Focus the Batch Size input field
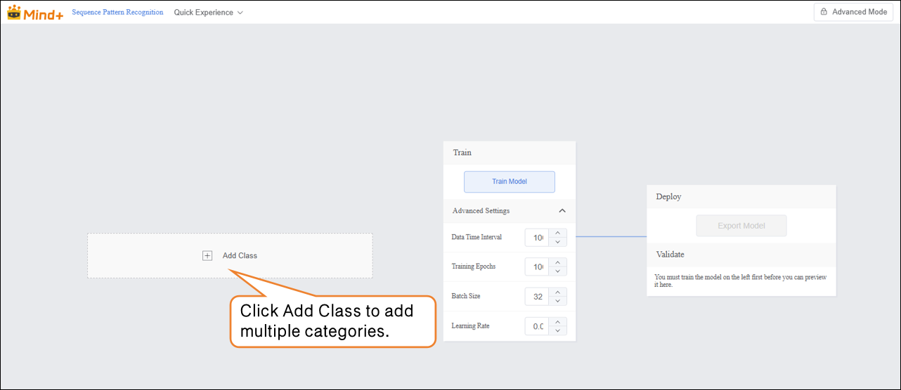The height and width of the screenshot is (390, 901). pos(537,297)
